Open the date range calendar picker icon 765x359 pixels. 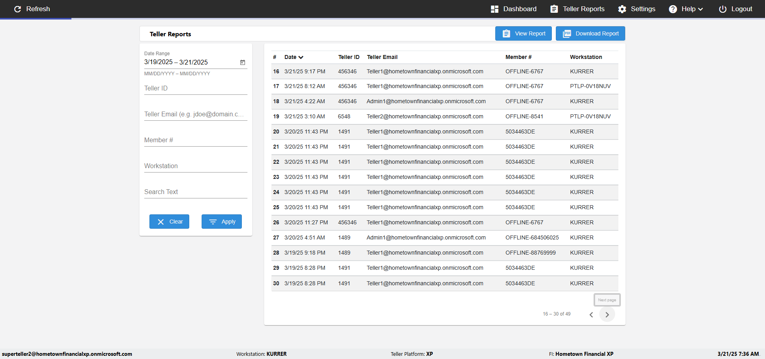tap(243, 62)
